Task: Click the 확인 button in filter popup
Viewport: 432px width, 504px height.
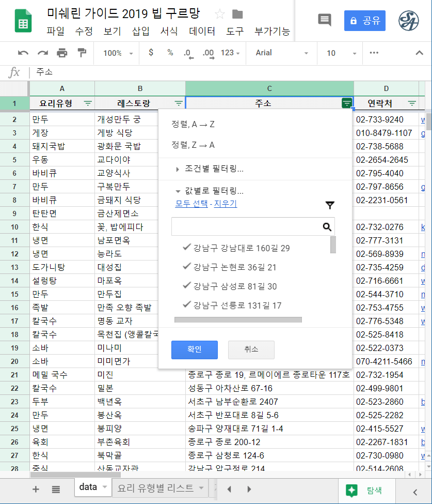Action: (194, 349)
